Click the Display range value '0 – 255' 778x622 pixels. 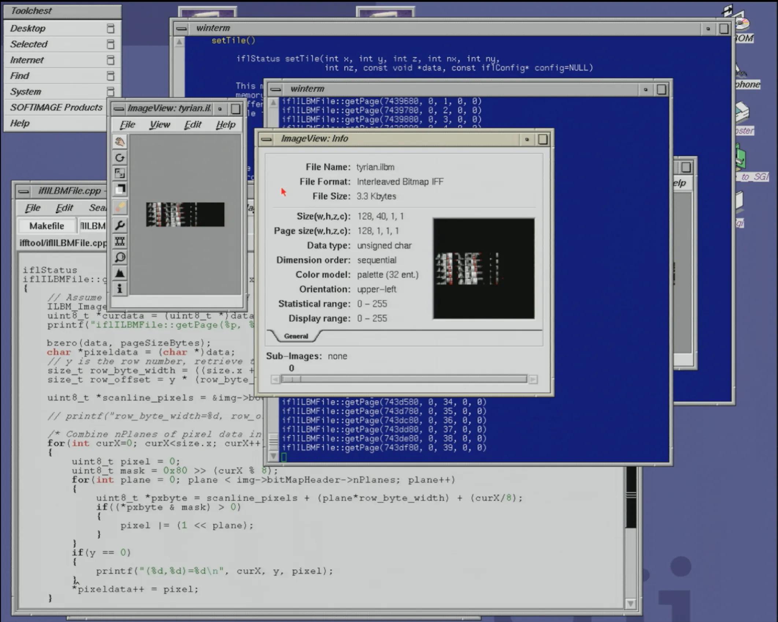pyautogui.click(x=372, y=318)
